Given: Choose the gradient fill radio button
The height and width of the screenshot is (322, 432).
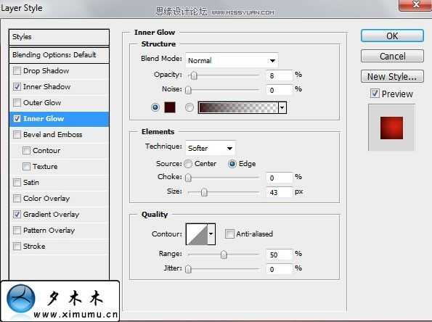Looking at the screenshot, I should click(x=189, y=107).
